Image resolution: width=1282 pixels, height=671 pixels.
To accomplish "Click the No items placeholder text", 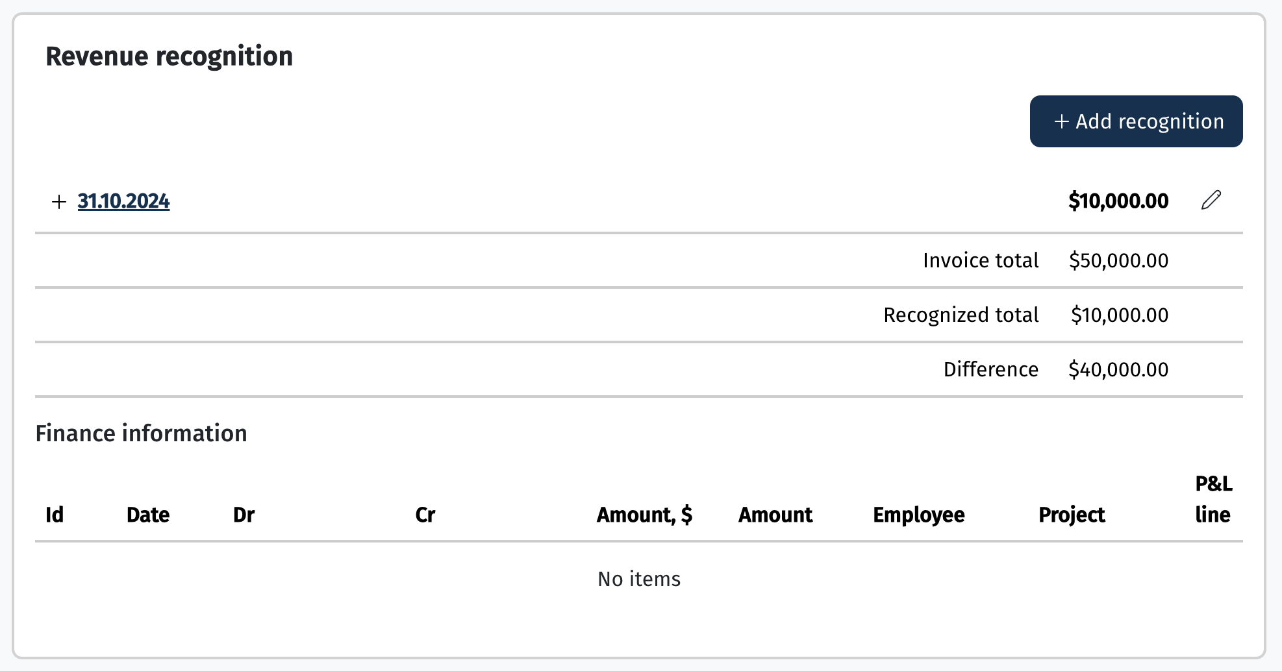I will pos(639,579).
